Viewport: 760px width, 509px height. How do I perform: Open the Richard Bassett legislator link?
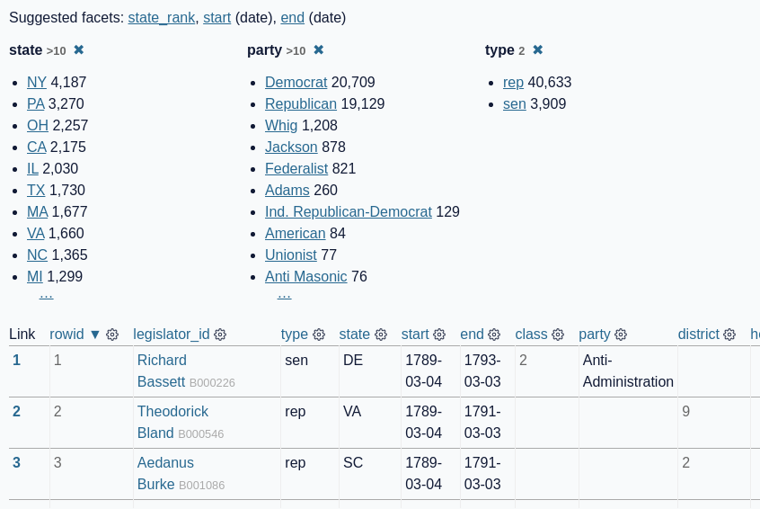tap(162, 371)
